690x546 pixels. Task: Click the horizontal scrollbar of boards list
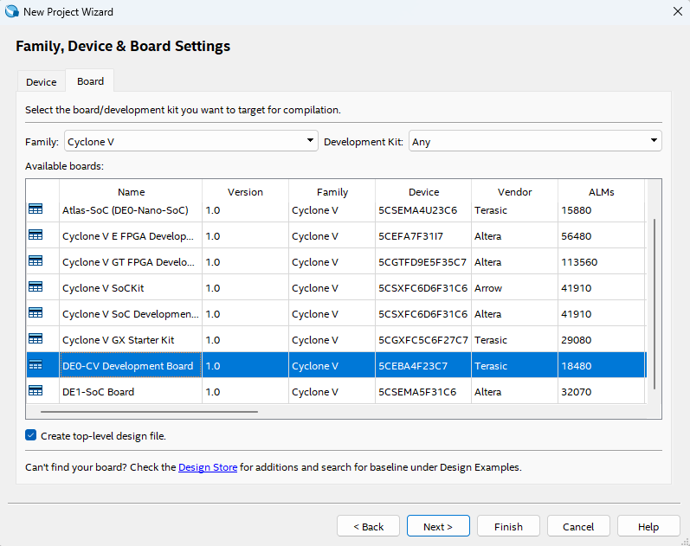point(149,412)
